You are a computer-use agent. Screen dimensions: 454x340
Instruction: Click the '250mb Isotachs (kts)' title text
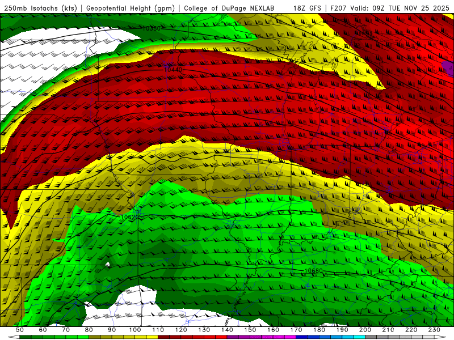40,8
